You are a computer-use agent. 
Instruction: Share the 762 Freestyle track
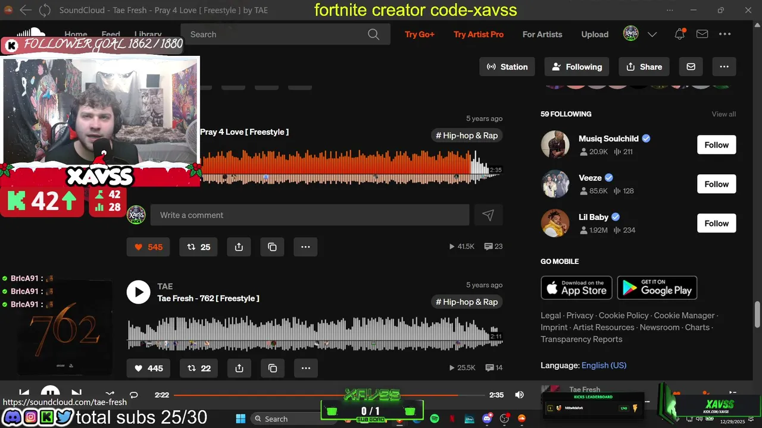pyautogui.click(x=239, y=368)
